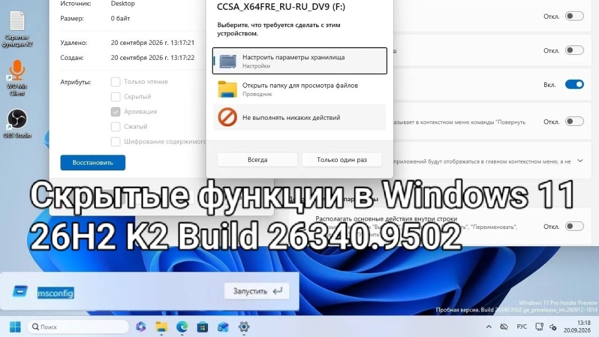
Task: Launch Microsoft Edge from taskbar
Action: pos(182,326)
